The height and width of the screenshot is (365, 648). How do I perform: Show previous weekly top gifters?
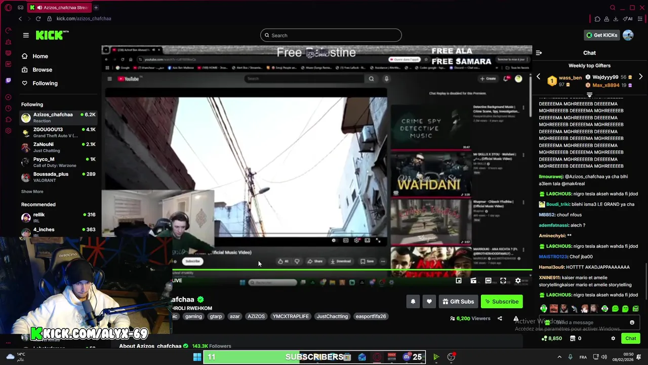[538, 77]
